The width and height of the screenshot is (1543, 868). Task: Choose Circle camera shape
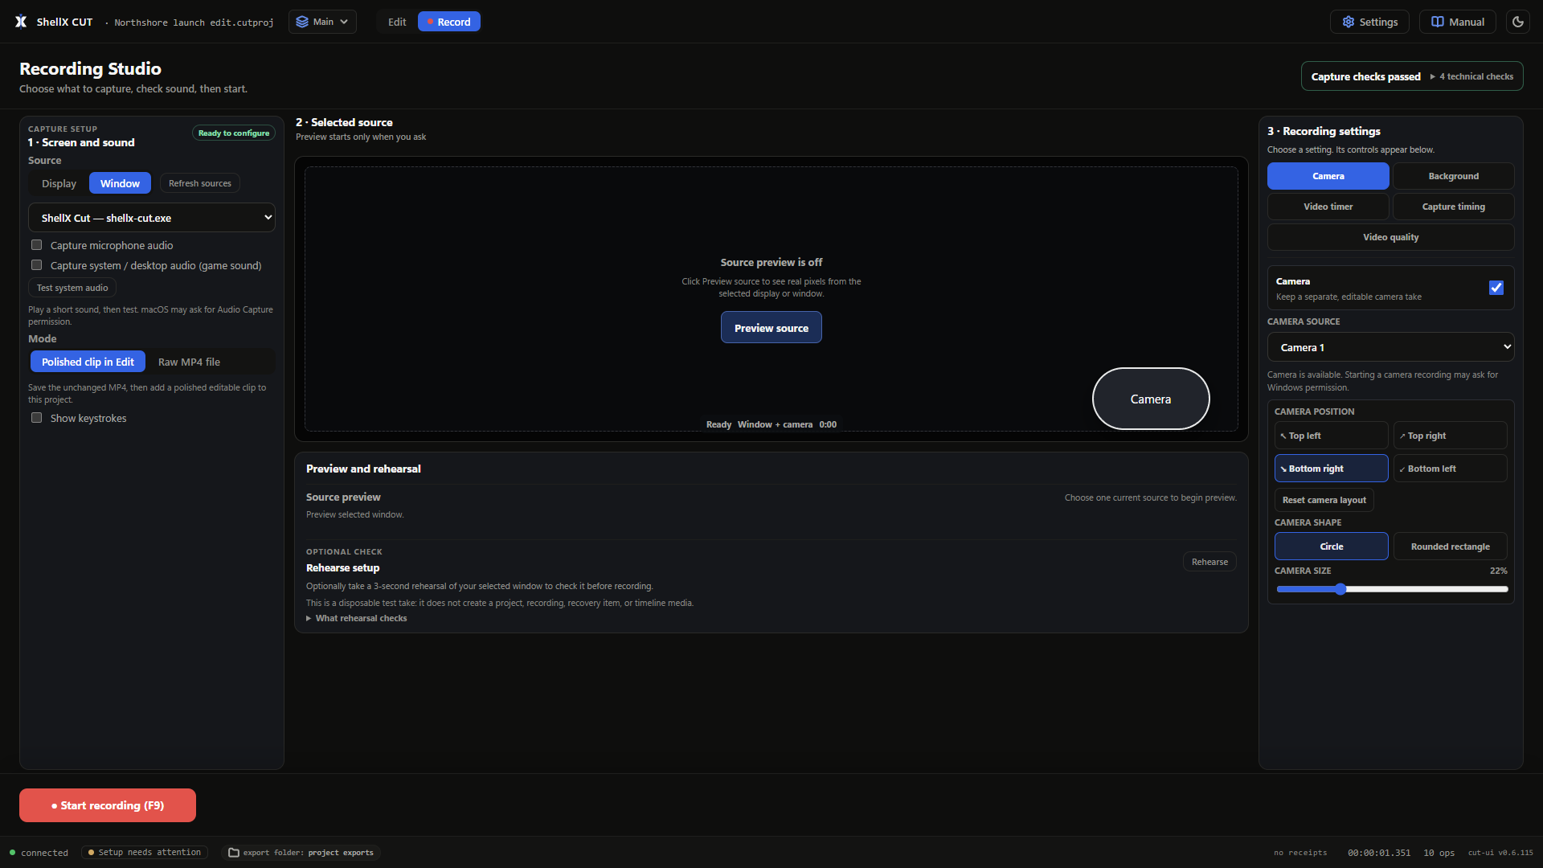point(1332,547)
